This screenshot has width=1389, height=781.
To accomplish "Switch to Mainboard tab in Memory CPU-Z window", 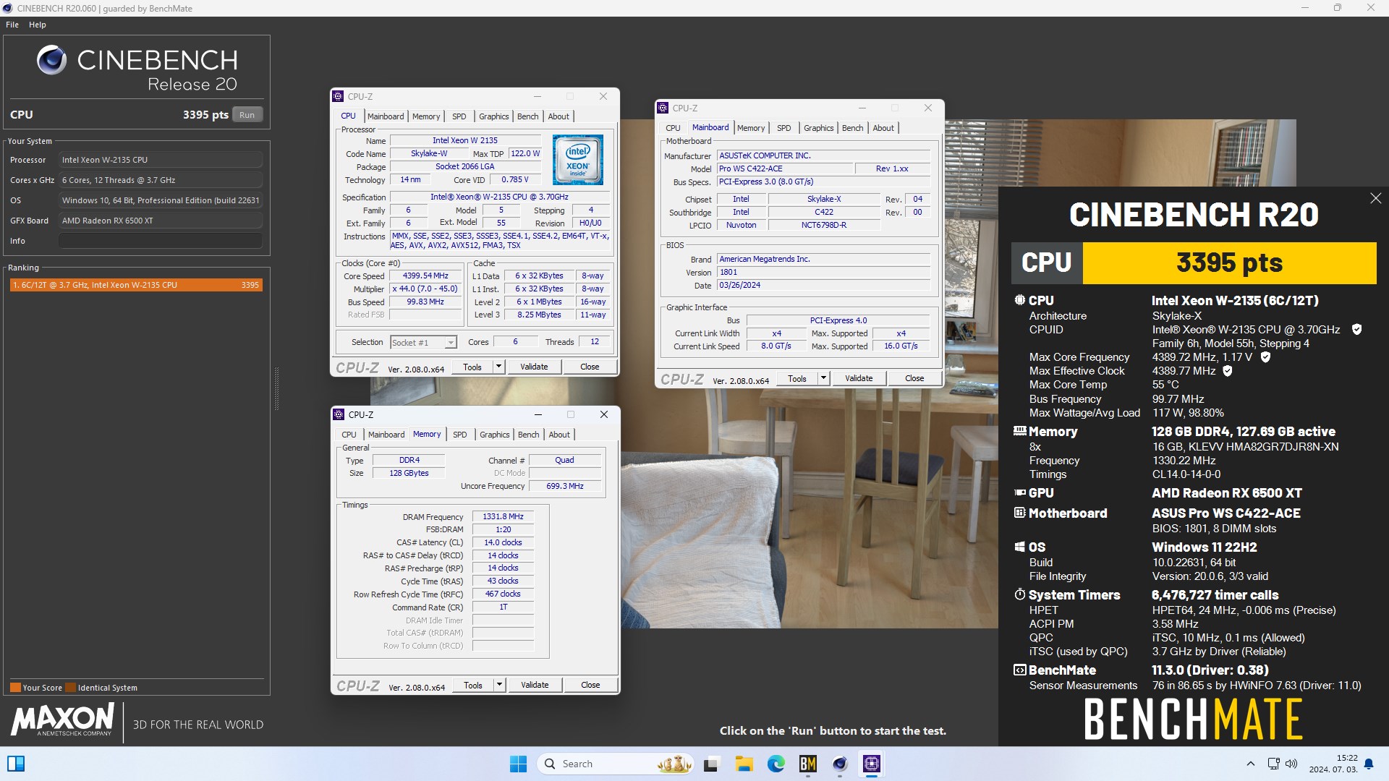I will click(386, 435).
